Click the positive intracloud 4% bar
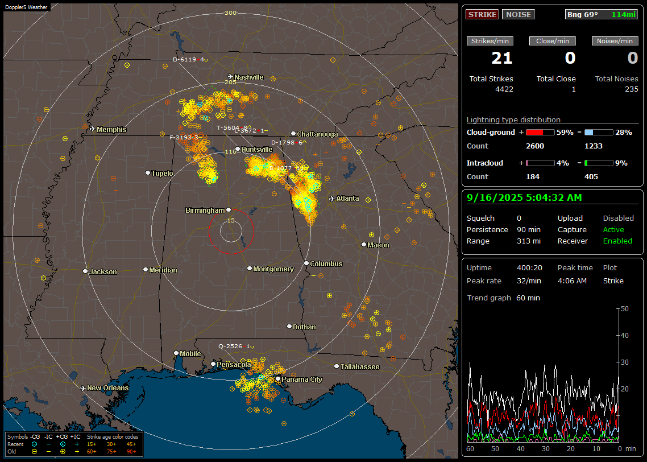Screen dimensions: 647x462 click(x=540, y=163)
